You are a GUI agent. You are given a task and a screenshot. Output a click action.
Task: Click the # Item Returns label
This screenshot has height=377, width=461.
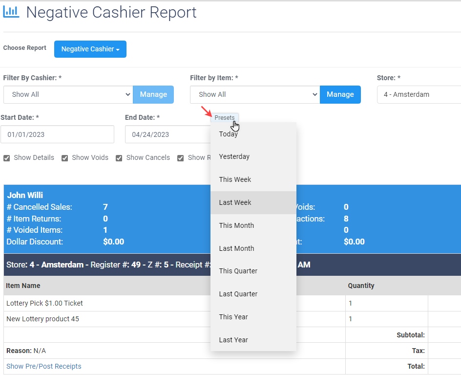click(x=34, y=219)
